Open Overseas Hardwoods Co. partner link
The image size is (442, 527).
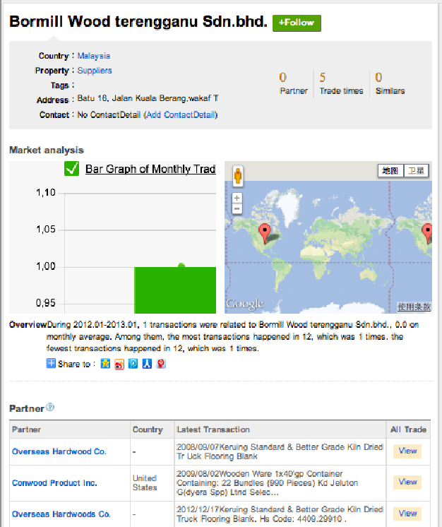coord(61,514)
